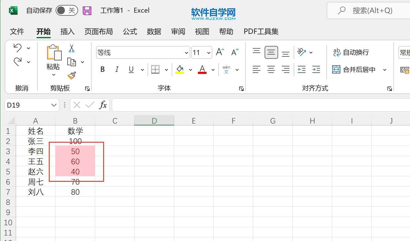This screenshot has width=410, height=241.
Task: Open the phonetic guide dropdown arrow
Action: 237,70
